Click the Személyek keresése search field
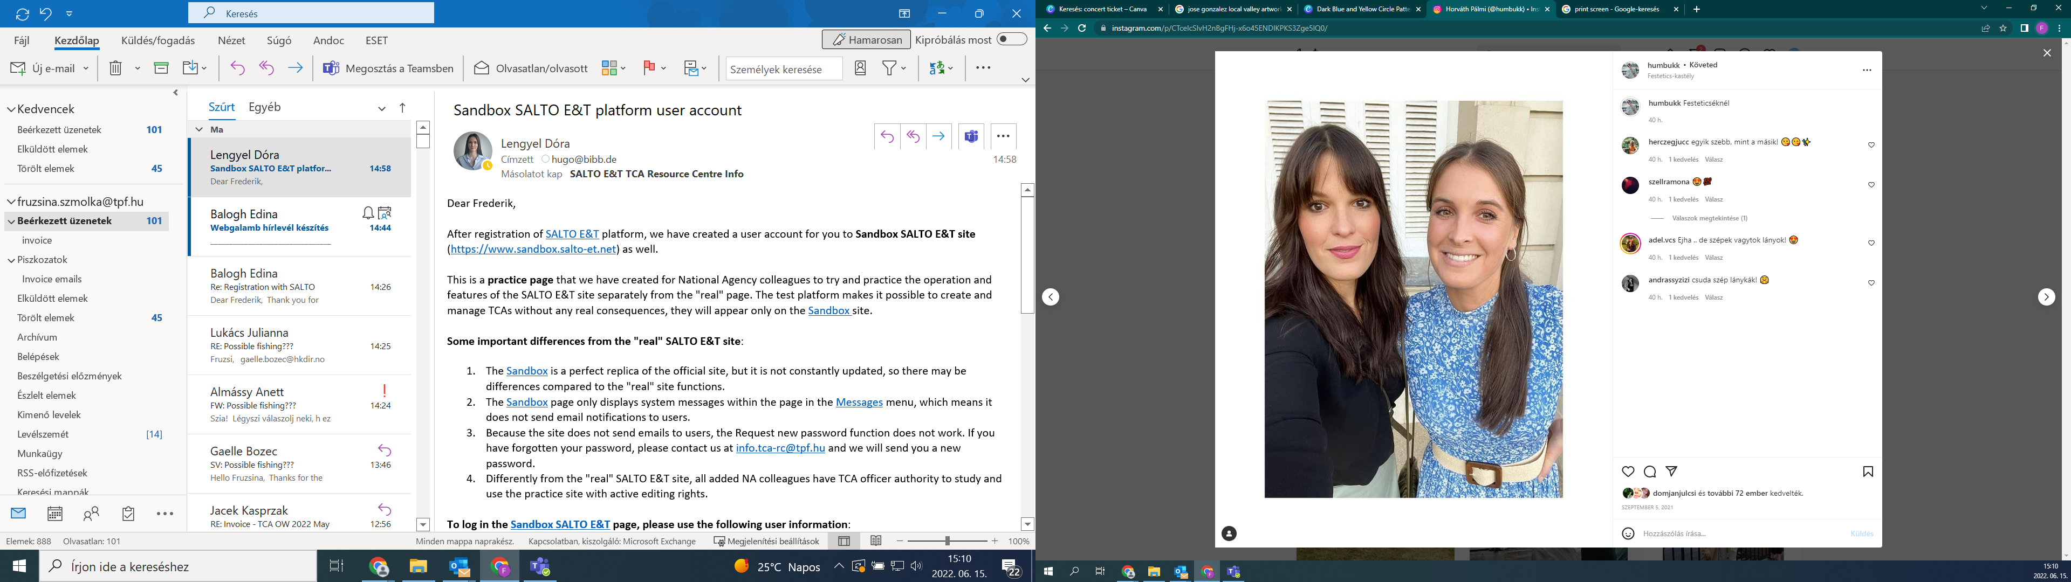Screen dimensions: 2071x582 click(x=783, y=69)
